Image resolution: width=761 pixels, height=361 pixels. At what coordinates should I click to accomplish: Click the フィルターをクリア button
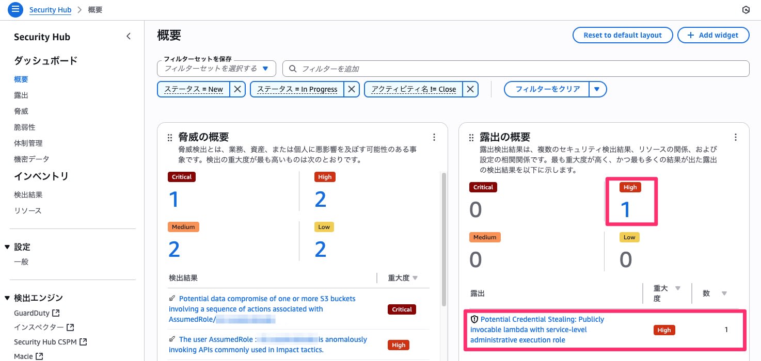pyautogui.click(x=548, y=89)
